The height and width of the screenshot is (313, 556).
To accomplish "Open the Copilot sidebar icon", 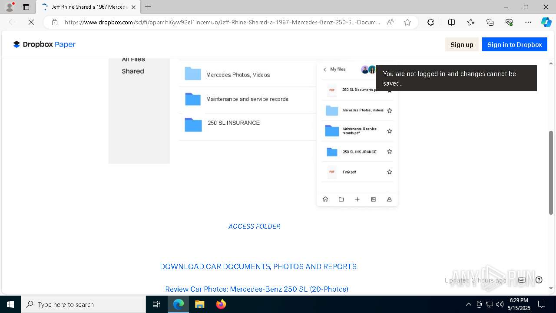I will pos(546,22).
